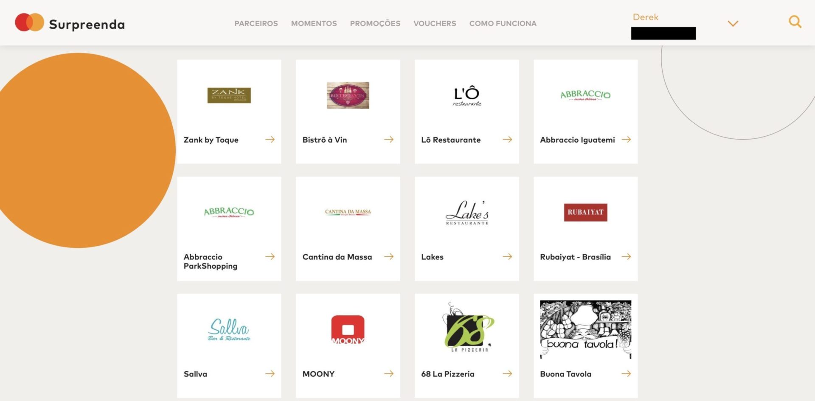Open the search magnifier icon
This screenshot has width=815, height=401.
click(795, 22)
